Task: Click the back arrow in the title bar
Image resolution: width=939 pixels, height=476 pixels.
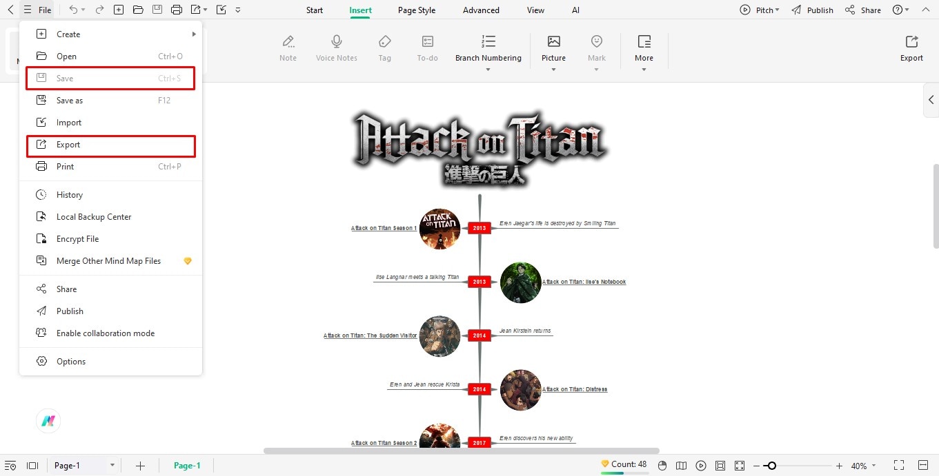Action: coord(10,10)
